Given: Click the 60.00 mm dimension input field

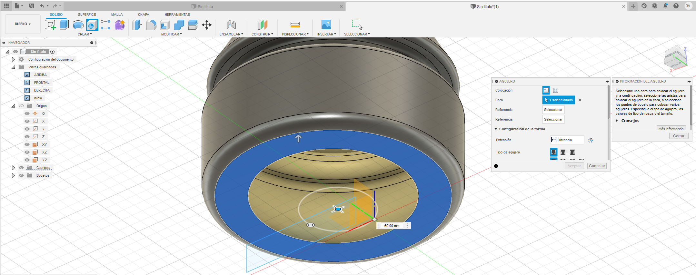Looking at the screenshot, I should [x=392, y=226].
